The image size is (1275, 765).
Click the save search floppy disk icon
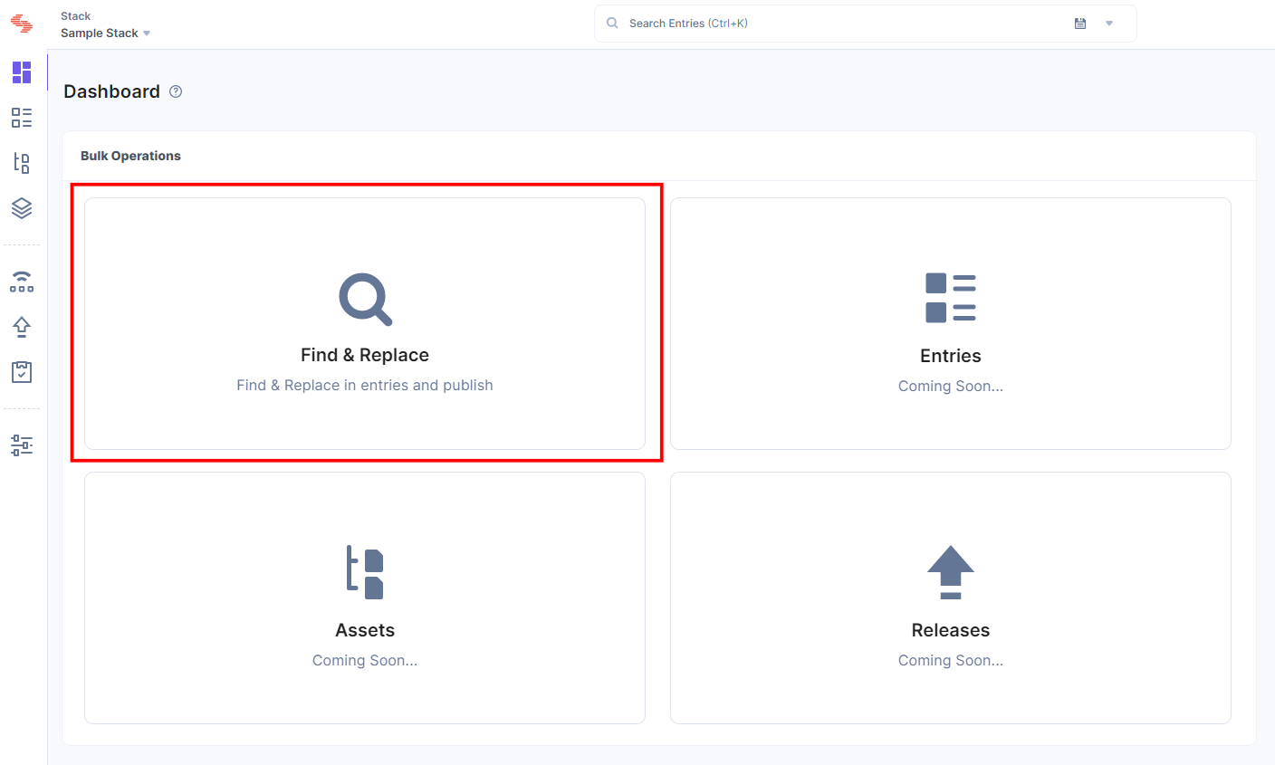click(x=1080, y=23)
